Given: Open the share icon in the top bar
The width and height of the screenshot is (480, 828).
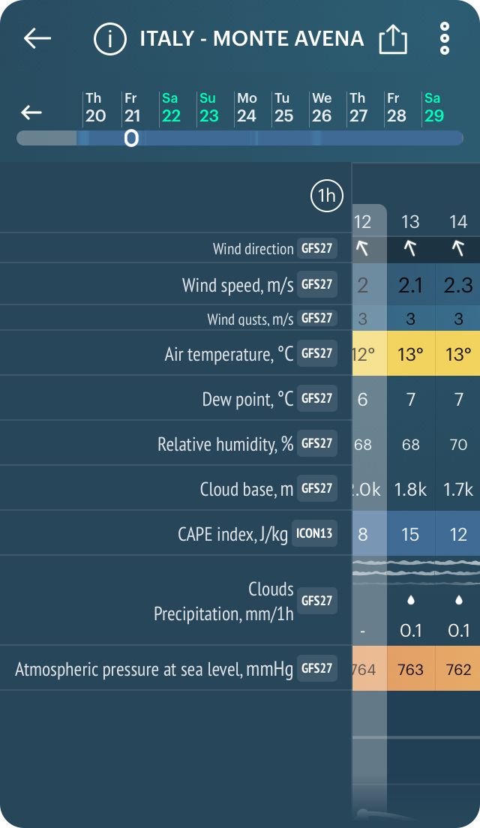Looking at the screenshot, I should pos(393,39).
